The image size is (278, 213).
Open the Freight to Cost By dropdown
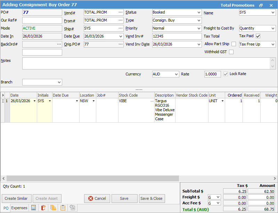pyautogui.click(x=273, y=28)
